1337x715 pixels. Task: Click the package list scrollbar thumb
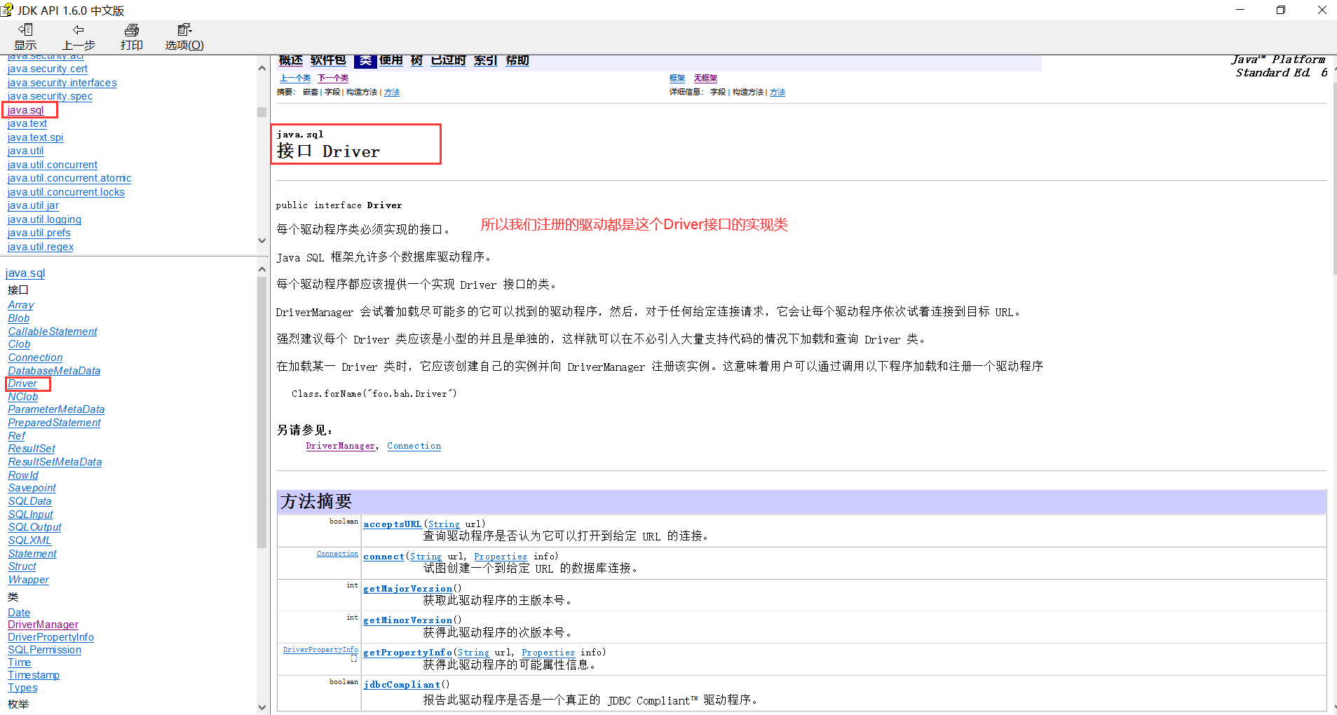262,112
